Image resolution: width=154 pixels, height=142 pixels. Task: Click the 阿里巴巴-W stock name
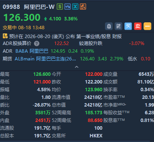pyautogui.click(x=39, y=7)
